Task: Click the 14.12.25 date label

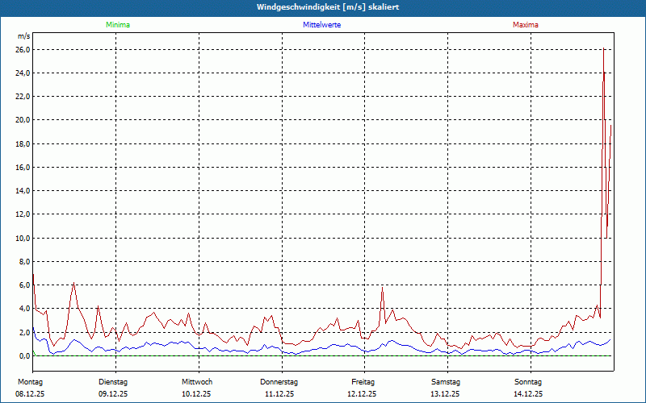Action: pos(528,394)
